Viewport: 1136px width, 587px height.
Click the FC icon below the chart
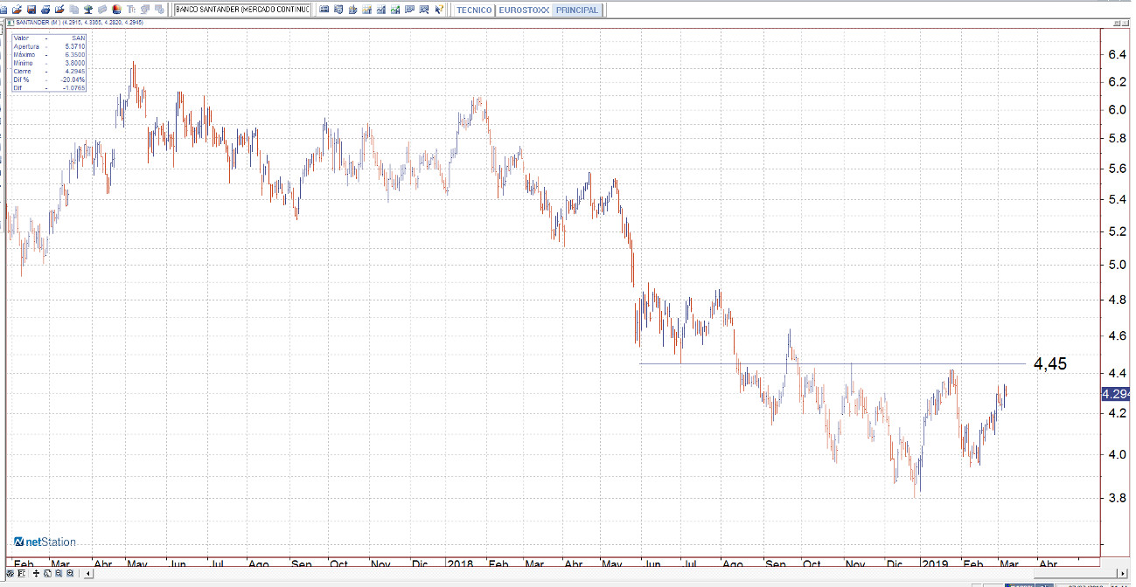pos(22,573)
